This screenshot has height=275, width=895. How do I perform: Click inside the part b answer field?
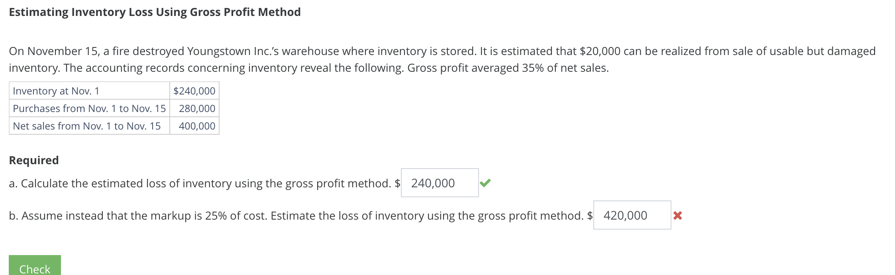coord(632,216)
